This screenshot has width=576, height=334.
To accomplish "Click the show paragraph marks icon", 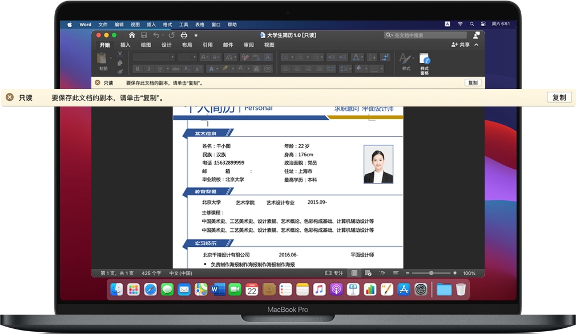I will tap(385, 57).
